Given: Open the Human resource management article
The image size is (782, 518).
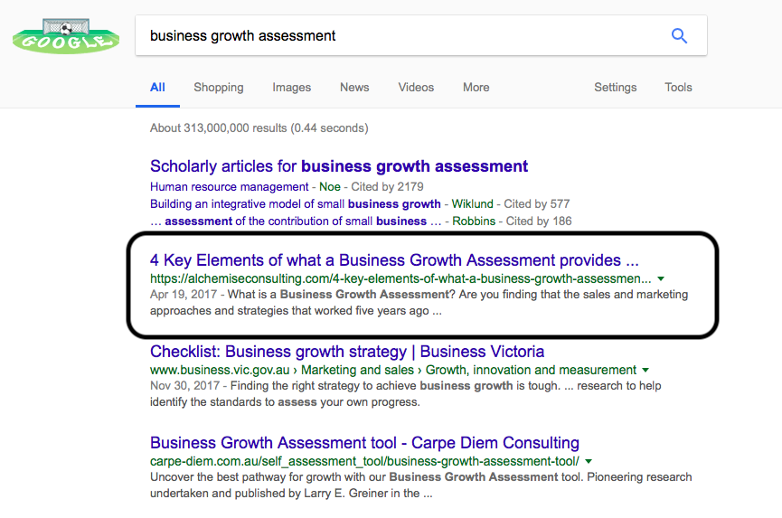Looking at the screenshot, I should [230, 187].
